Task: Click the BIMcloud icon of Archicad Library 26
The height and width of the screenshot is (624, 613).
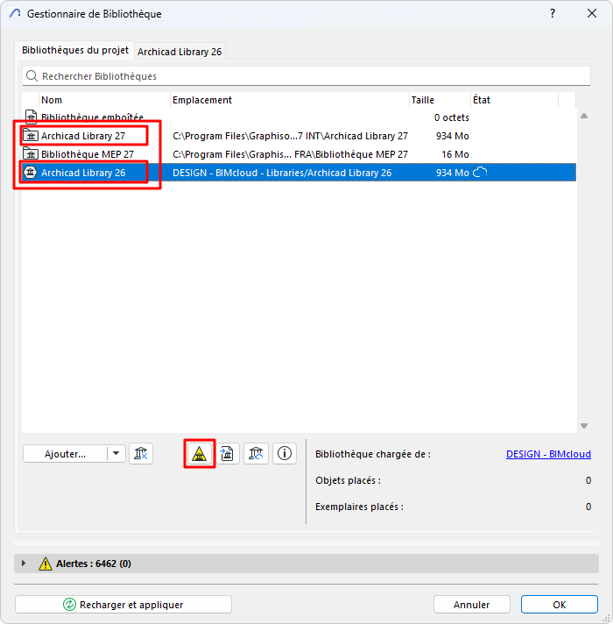Action: point(31,173)
